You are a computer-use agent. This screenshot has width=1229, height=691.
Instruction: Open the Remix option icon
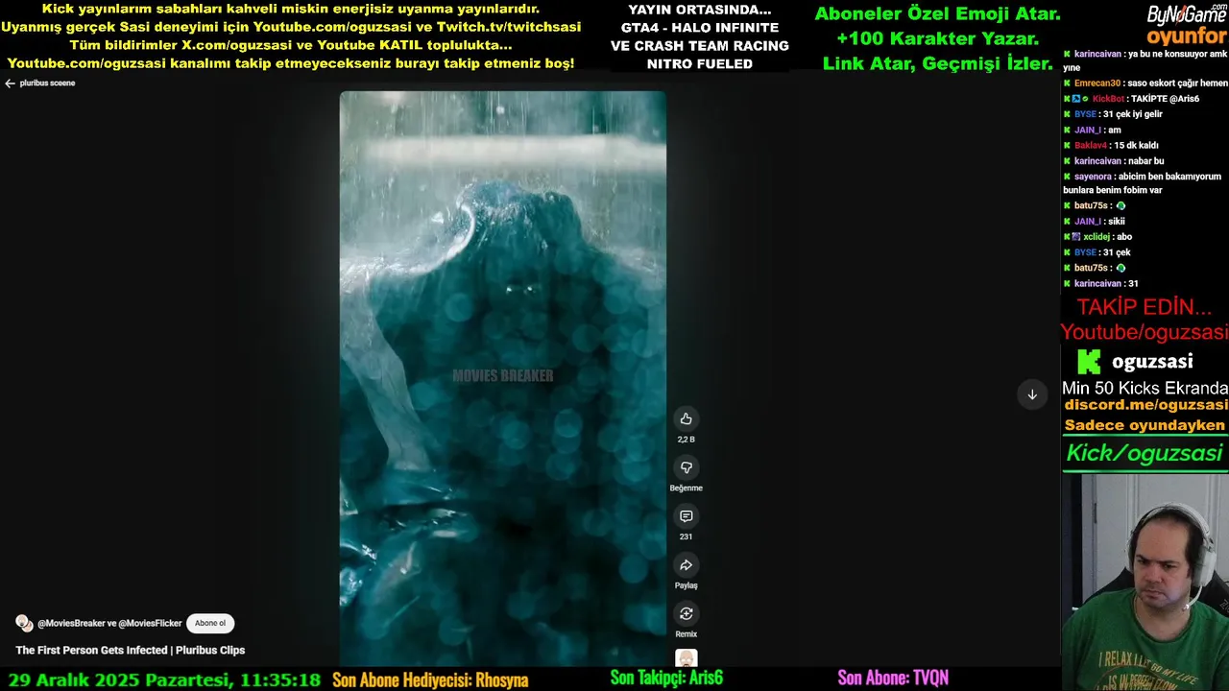pyautogui.click(x=686, y=614)
